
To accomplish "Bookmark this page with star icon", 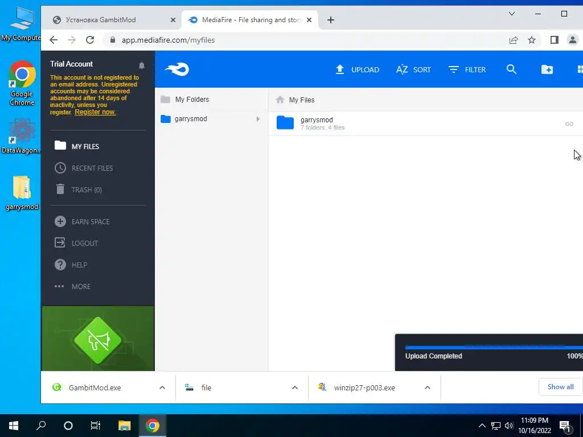I will (x=532, y=40).
